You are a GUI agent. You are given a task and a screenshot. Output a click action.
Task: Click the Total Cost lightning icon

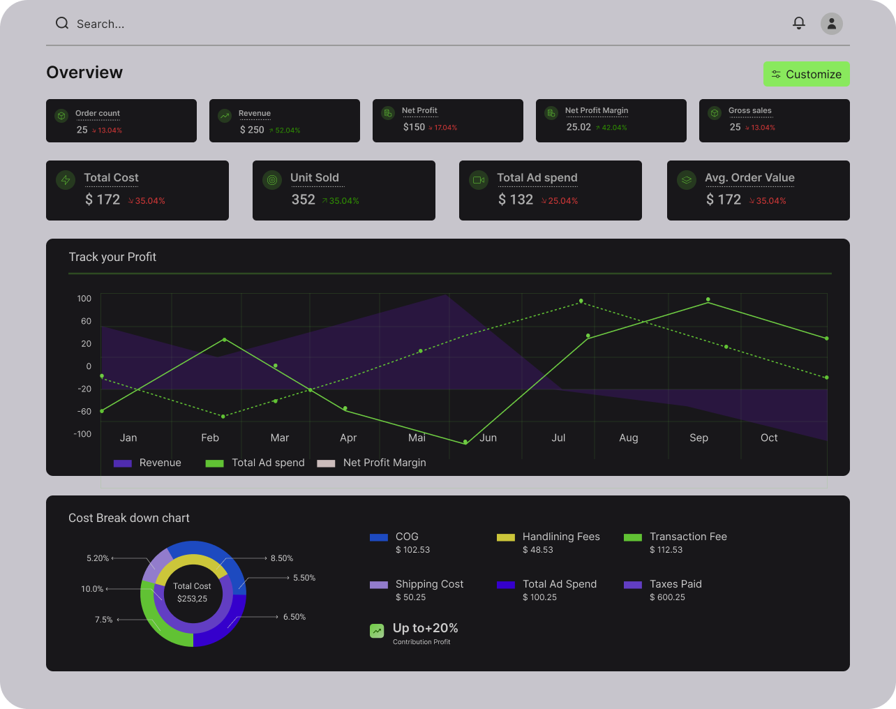click(x=66, y=180)
